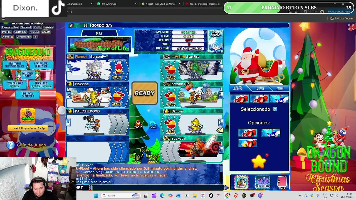Open TikTok from the taskbar
The width and height of the screenshot is (356, 200).
point(211,196)
